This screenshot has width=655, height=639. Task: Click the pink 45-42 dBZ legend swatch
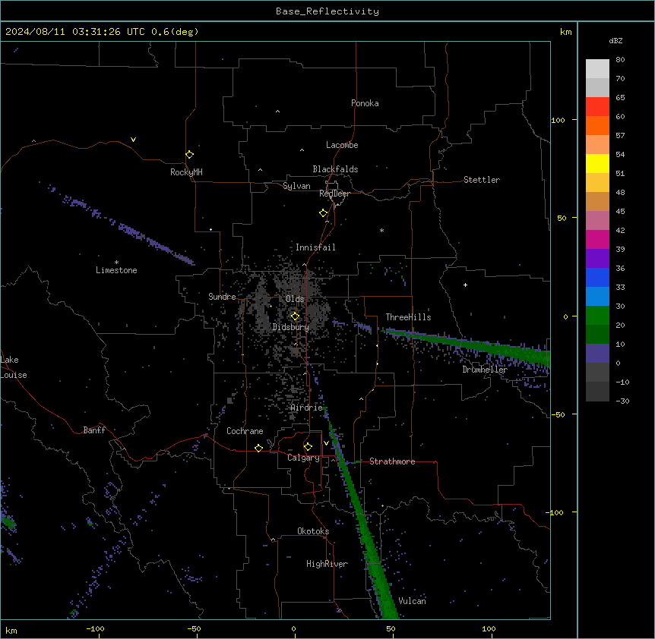[597, 221]
